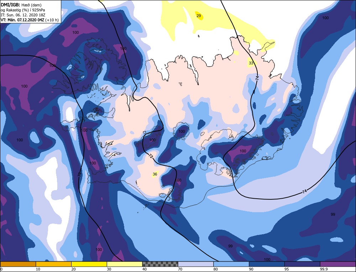Click the "36" humidity label in south Iceland
The width and height of the screenshot is (356, 272).
point(155,174)
